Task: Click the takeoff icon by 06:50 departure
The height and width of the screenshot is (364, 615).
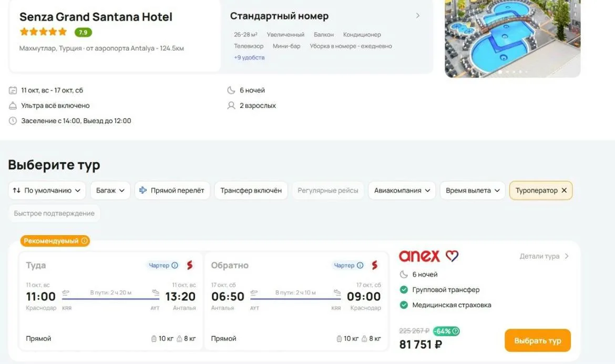Action: pos(254,292)
